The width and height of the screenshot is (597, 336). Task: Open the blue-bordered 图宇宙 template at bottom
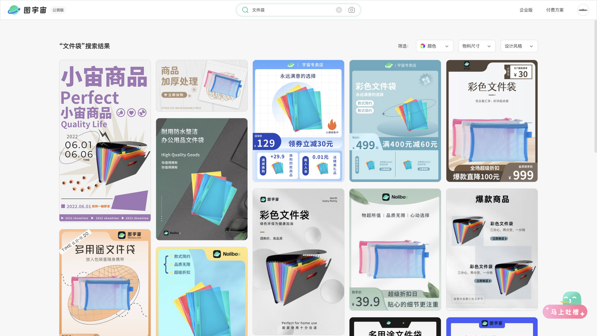(x=492, y=327)
